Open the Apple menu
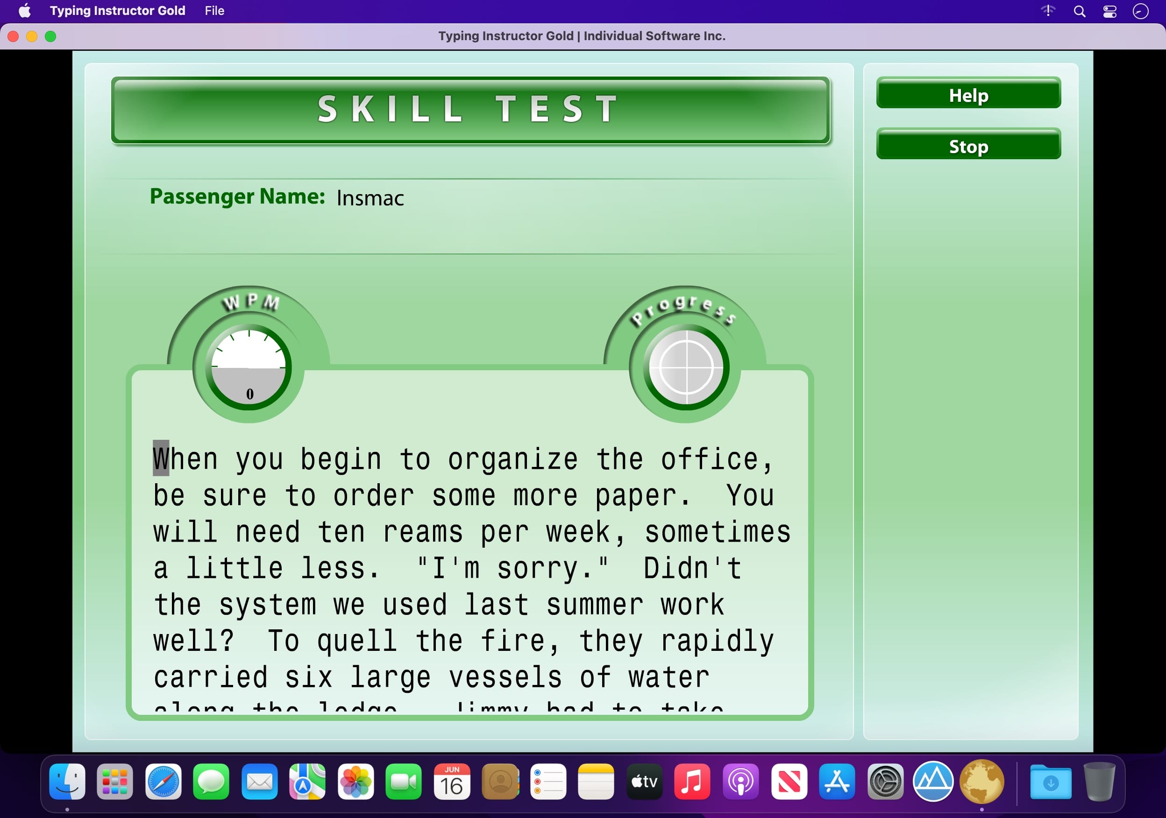Image resolution: width=1166 pixels, height=818 pixels. [x=24, y=11]
